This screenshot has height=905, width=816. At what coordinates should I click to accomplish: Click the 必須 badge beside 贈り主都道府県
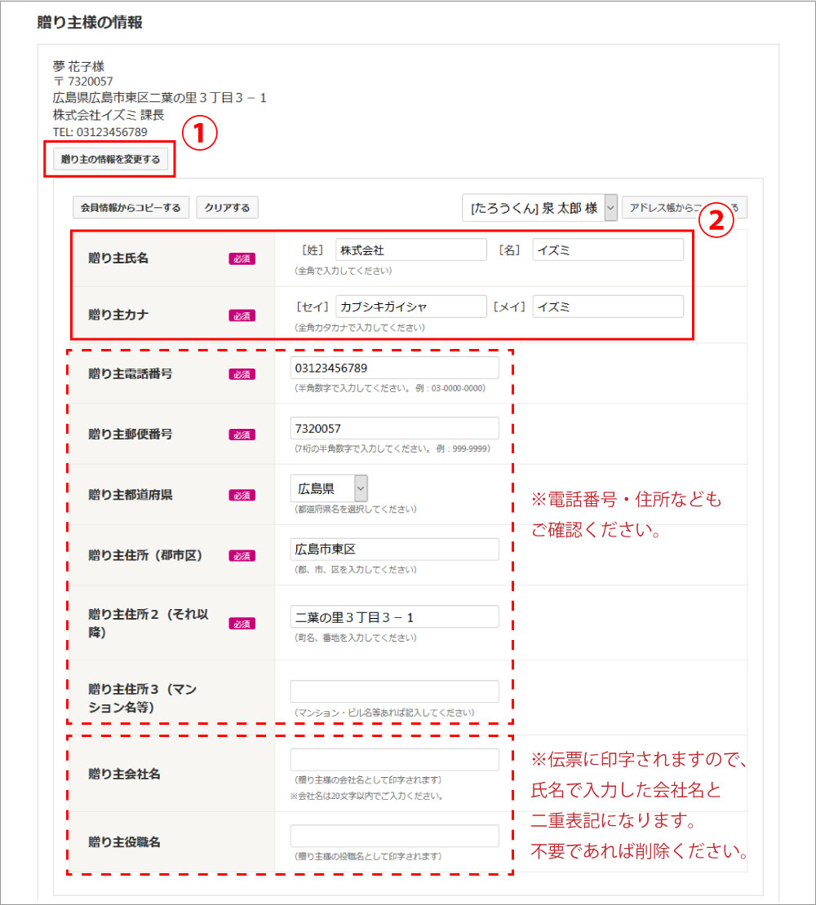242,495
